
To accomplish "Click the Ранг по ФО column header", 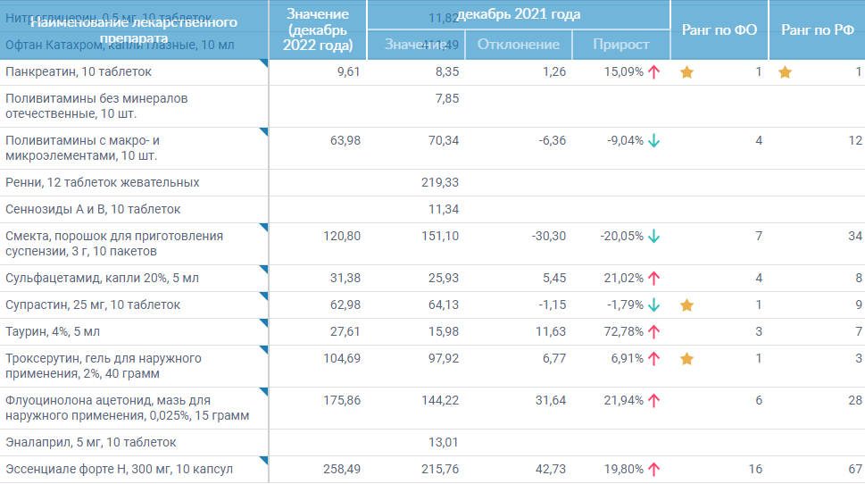I will click(719, 29).
